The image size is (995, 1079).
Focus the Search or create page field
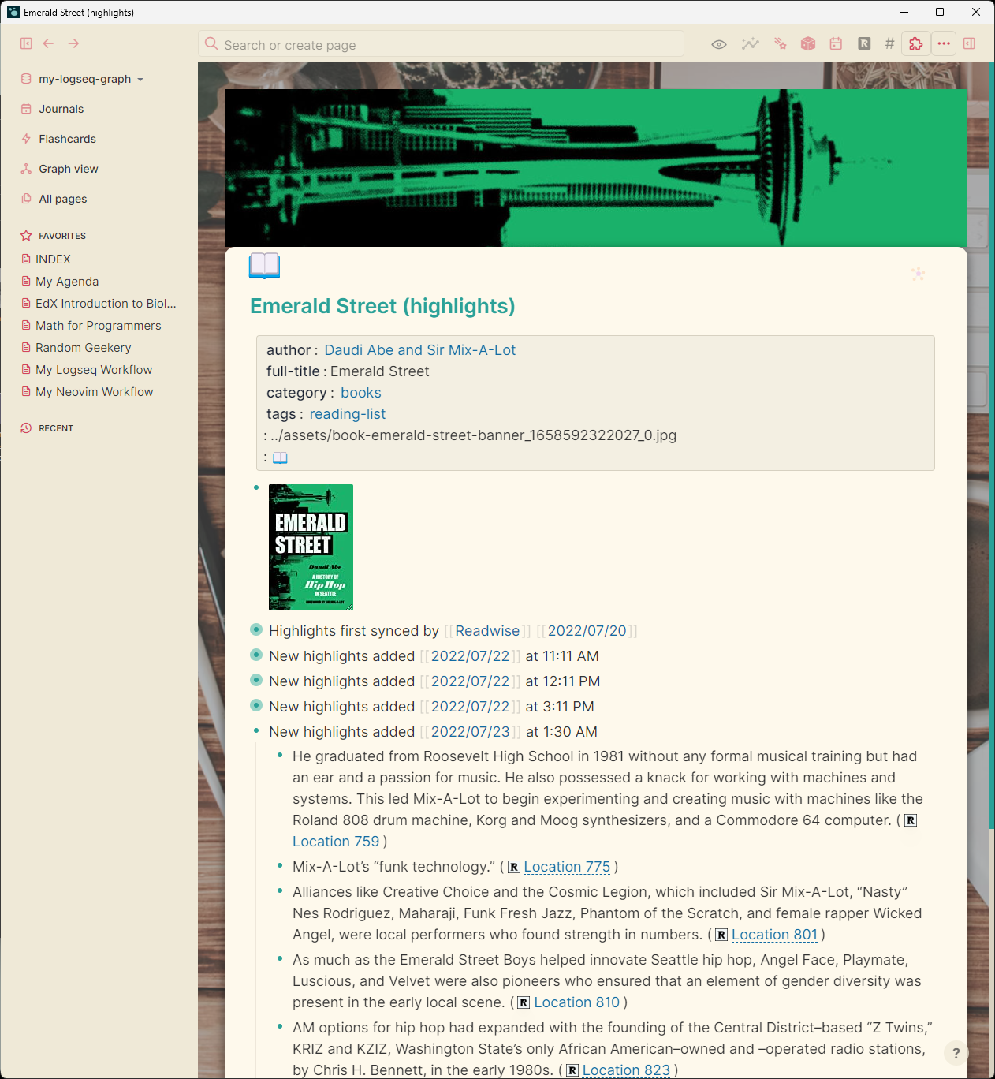(x=441, y=44)
